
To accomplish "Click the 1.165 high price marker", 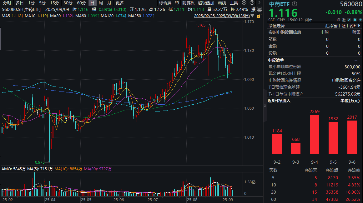I will point(200,25).
